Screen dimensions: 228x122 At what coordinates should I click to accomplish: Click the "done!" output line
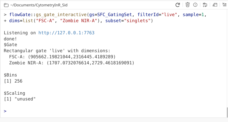point(11,39)
